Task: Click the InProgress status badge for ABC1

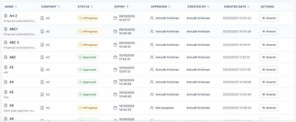Action: point(88,31)
